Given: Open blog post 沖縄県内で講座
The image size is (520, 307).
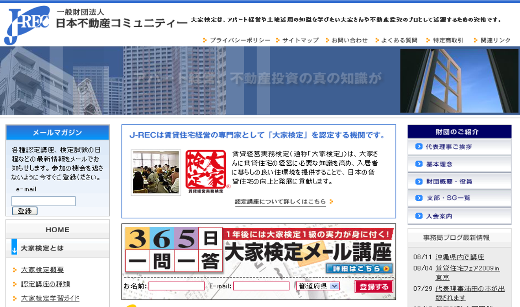Looking at the screenshot, I should pyautogui.click(x=460, y=257).
